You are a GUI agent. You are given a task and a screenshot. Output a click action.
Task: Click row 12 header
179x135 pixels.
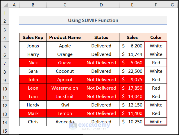(x=5, y=105)
